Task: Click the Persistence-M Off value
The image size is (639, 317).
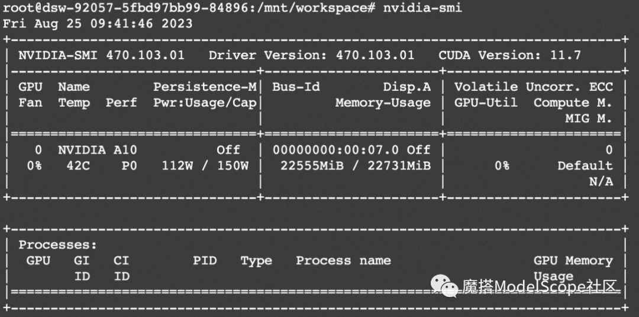Action: click(228, 150)
